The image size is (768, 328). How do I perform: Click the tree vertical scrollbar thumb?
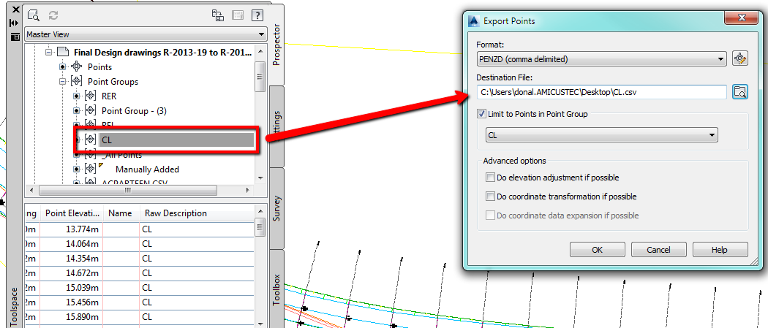coord(260,77)
